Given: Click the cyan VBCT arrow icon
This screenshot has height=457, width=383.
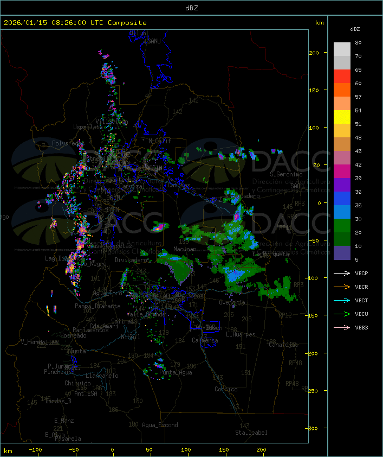Looking at the screenshot, I should (x=342, y=300).
